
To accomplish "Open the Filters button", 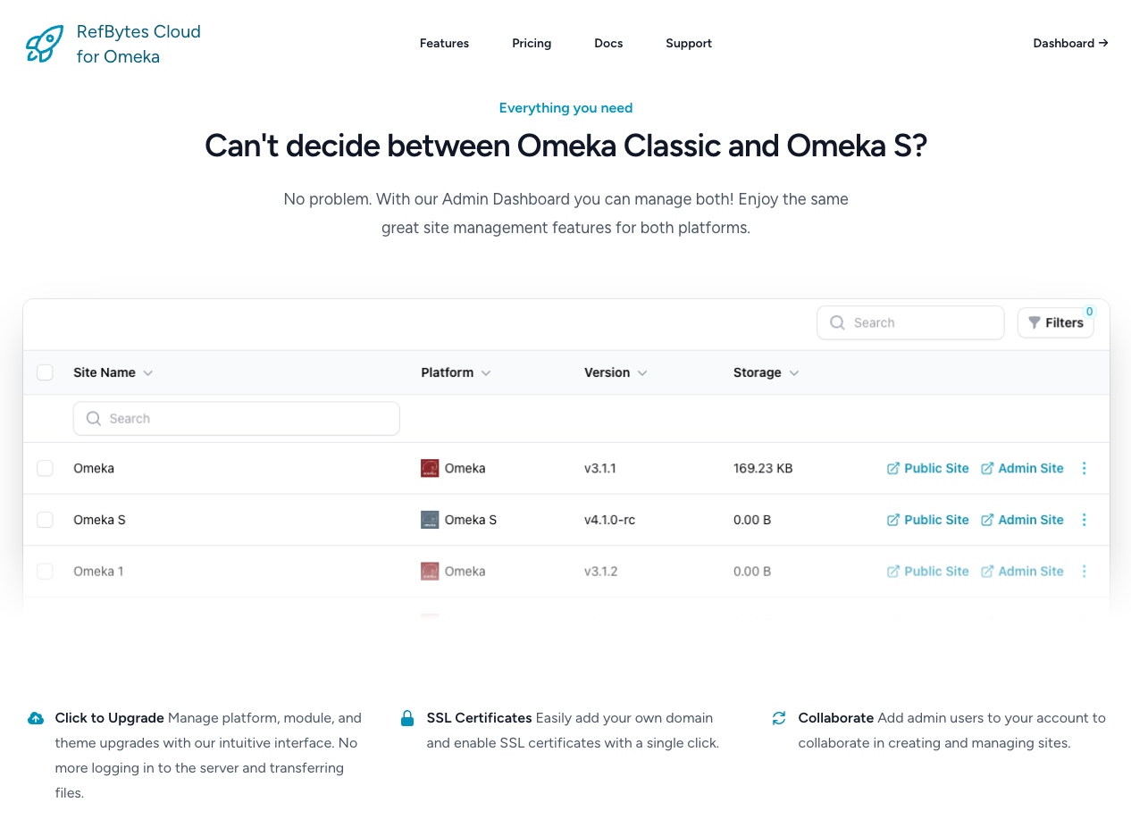I will (x=1056, y=322).
